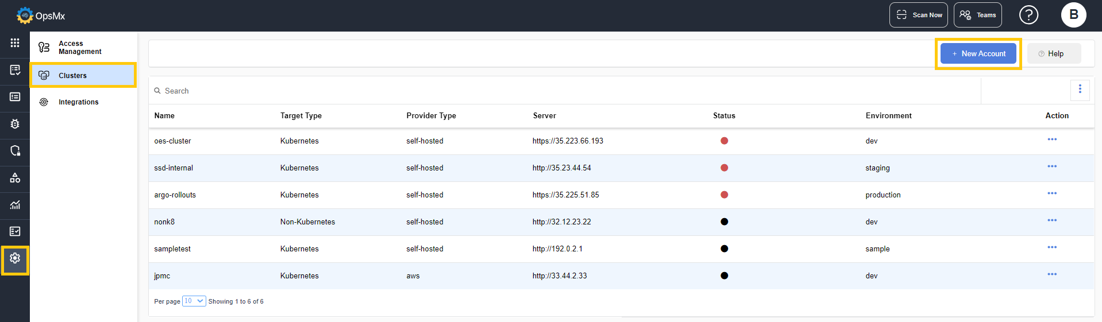Open the apps grid icon in sidebar
Screen dimensions: 1102x322
[15, 43]
